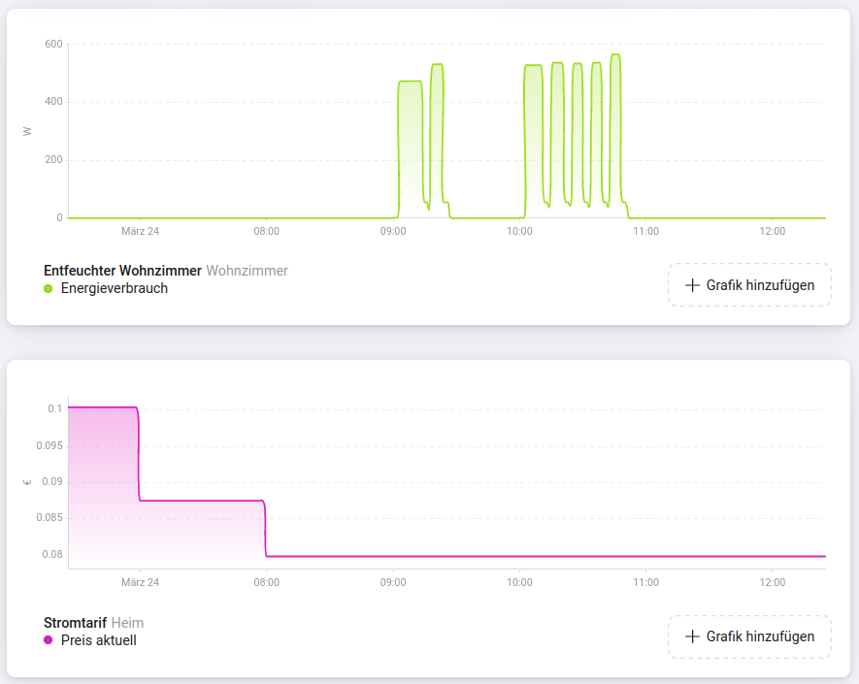859x684 pixels.
Task: Click the März 24 label on the price chart
Action: click(x=140, y=582)
